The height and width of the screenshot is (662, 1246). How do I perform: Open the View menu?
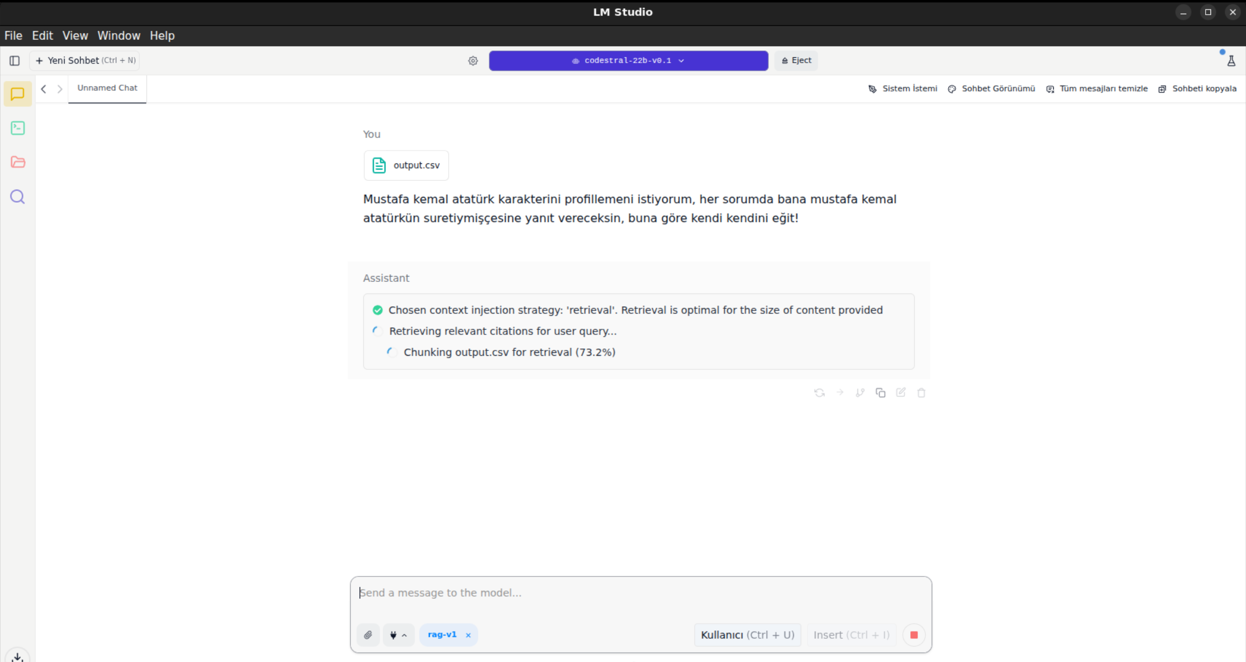[x=75, y=35]
